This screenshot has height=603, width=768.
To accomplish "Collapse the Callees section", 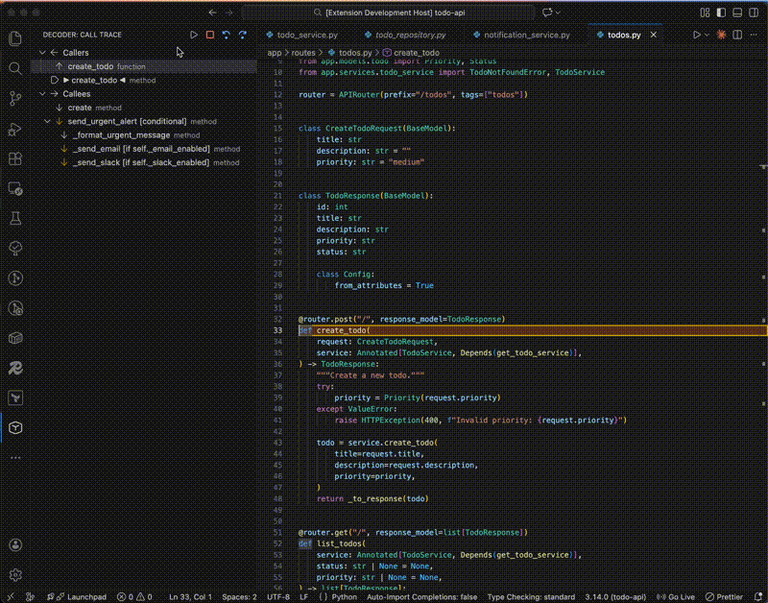I will pyautogui.click(x=42, y=94).
